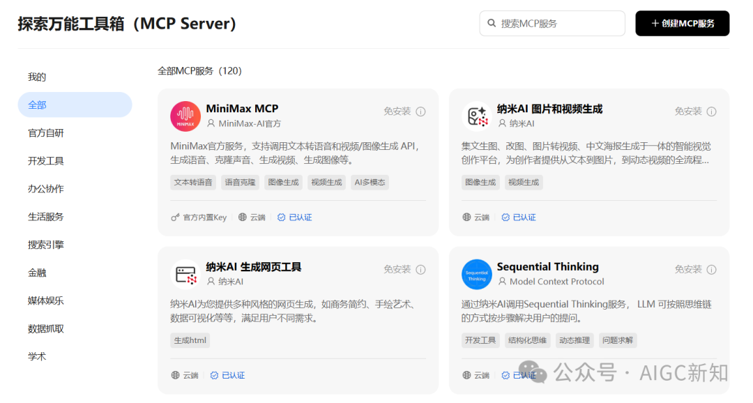Click the 生成html tag
The image size is (753, 403).
coord(190,340)
